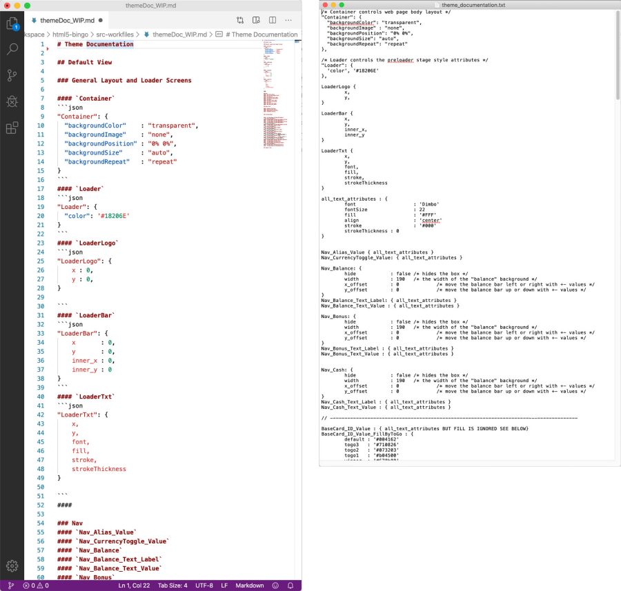Change UTF-8 file encoding
This screenshot has width=621, height=591.
coord(204,585)
